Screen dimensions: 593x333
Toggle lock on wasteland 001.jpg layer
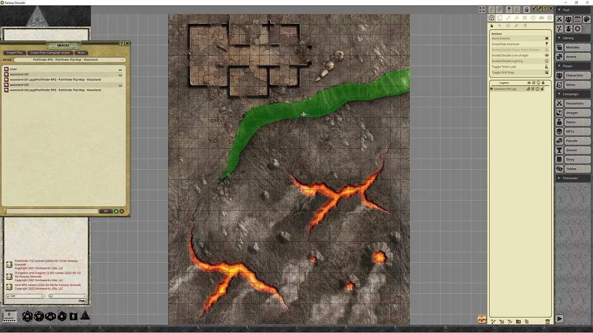pos(543,89)
